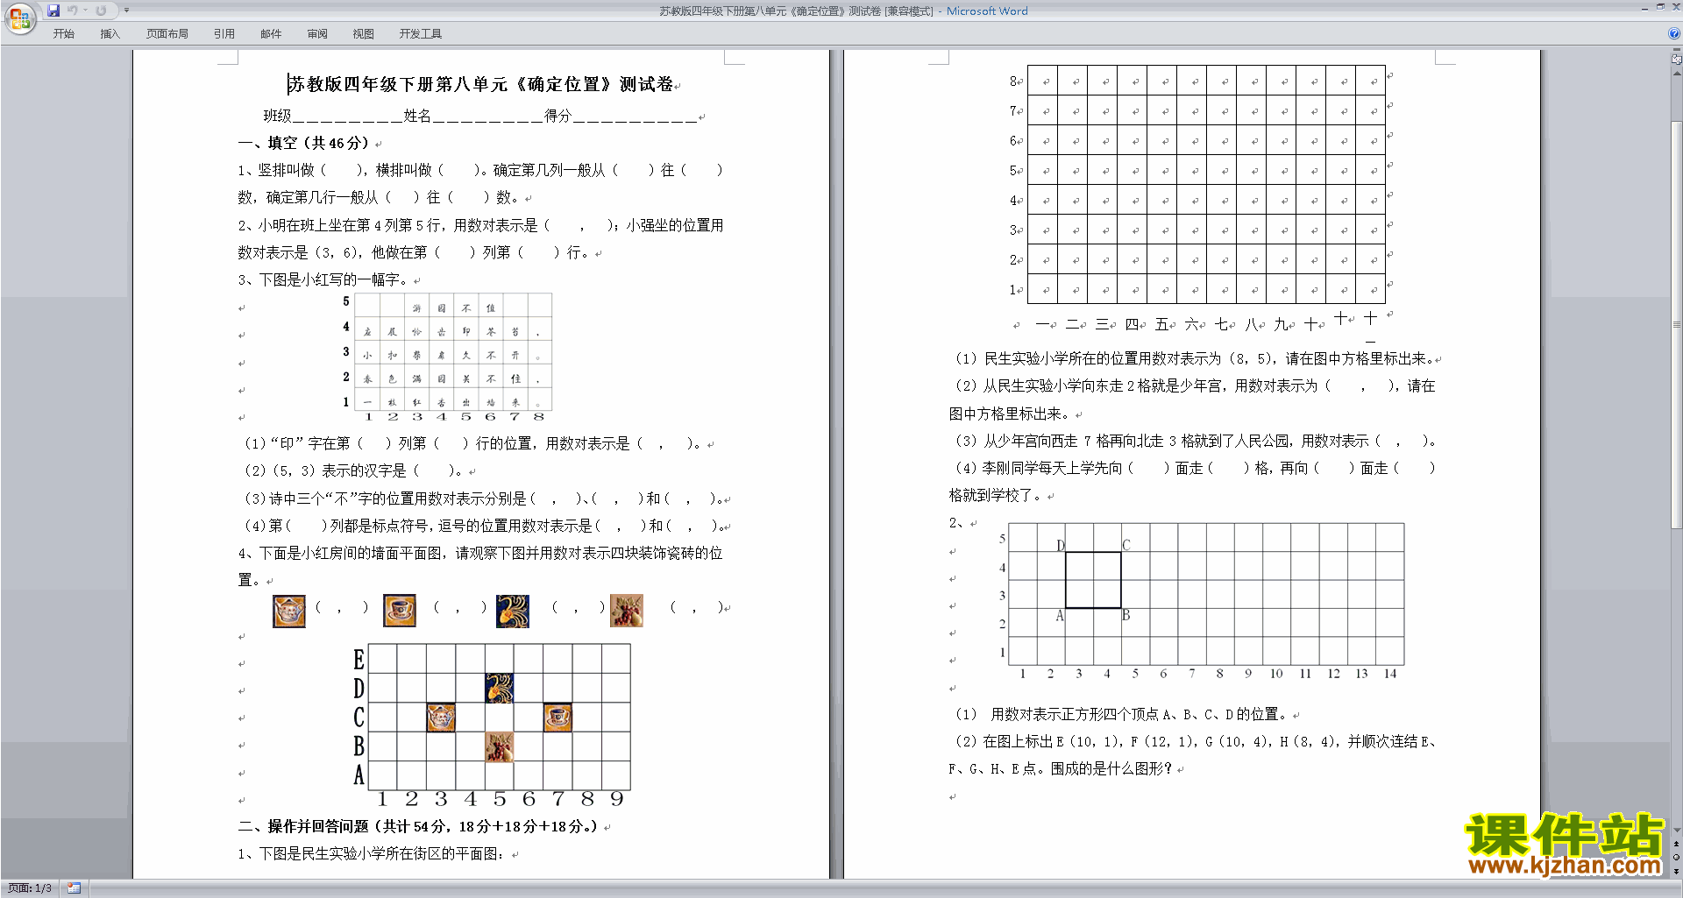Click the 页面: 1/3 page indicator

coord(30,888)
